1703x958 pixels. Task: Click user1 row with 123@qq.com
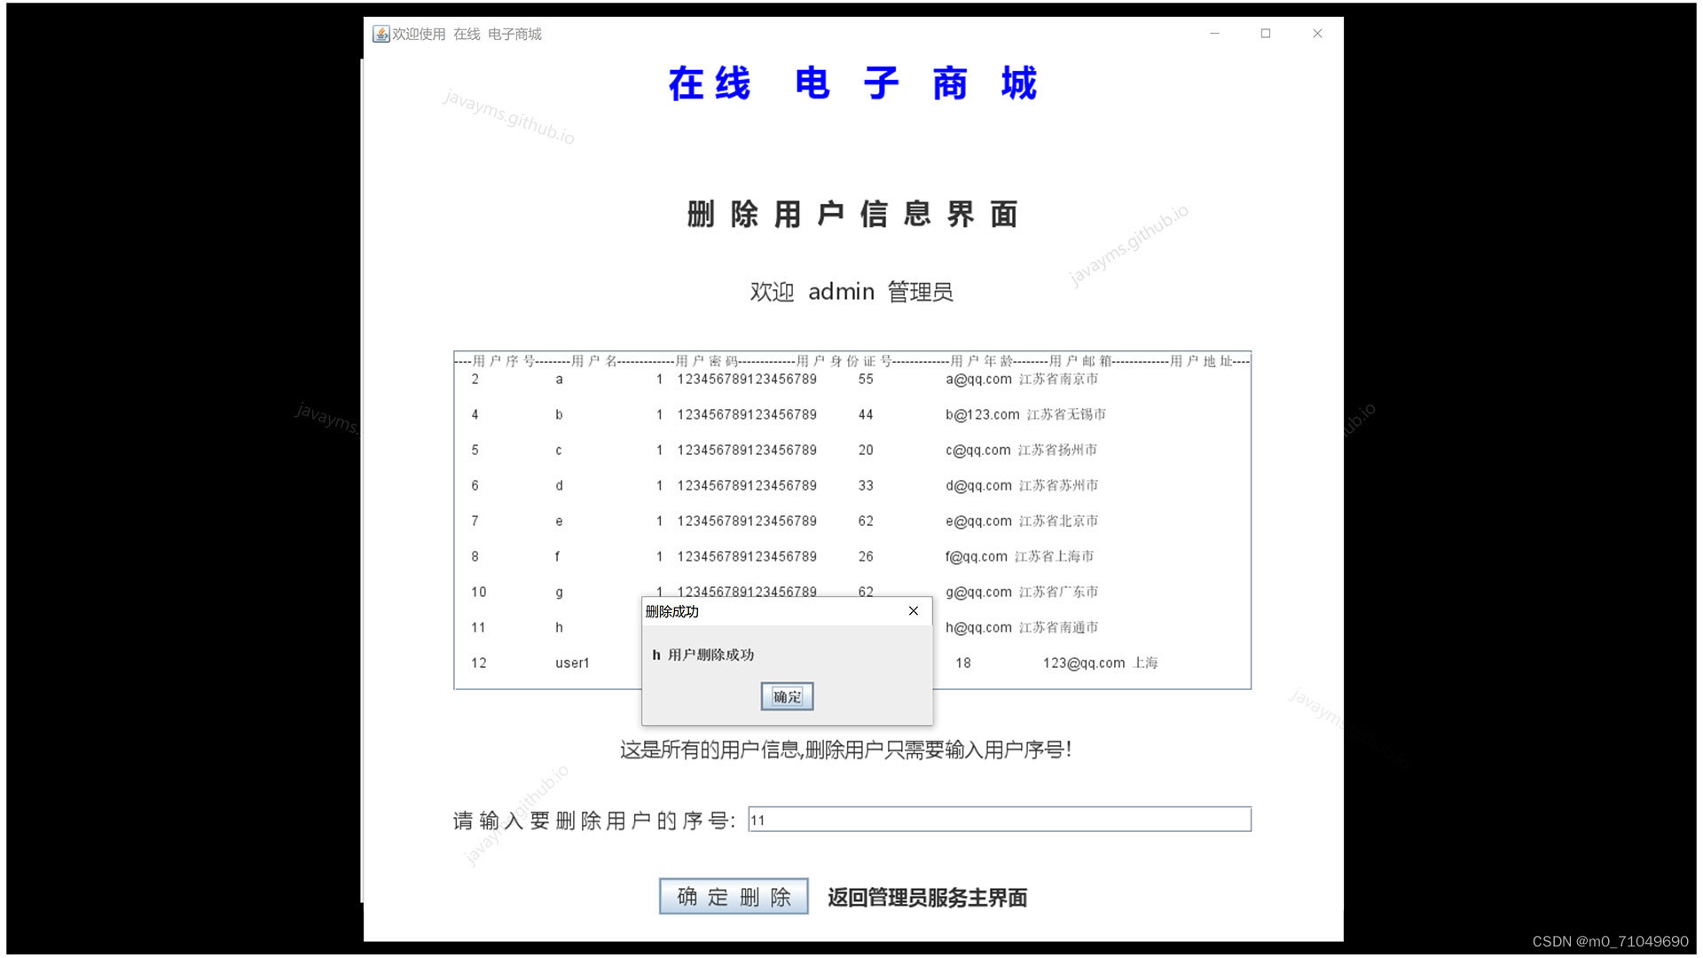[x=1083, y=664]
